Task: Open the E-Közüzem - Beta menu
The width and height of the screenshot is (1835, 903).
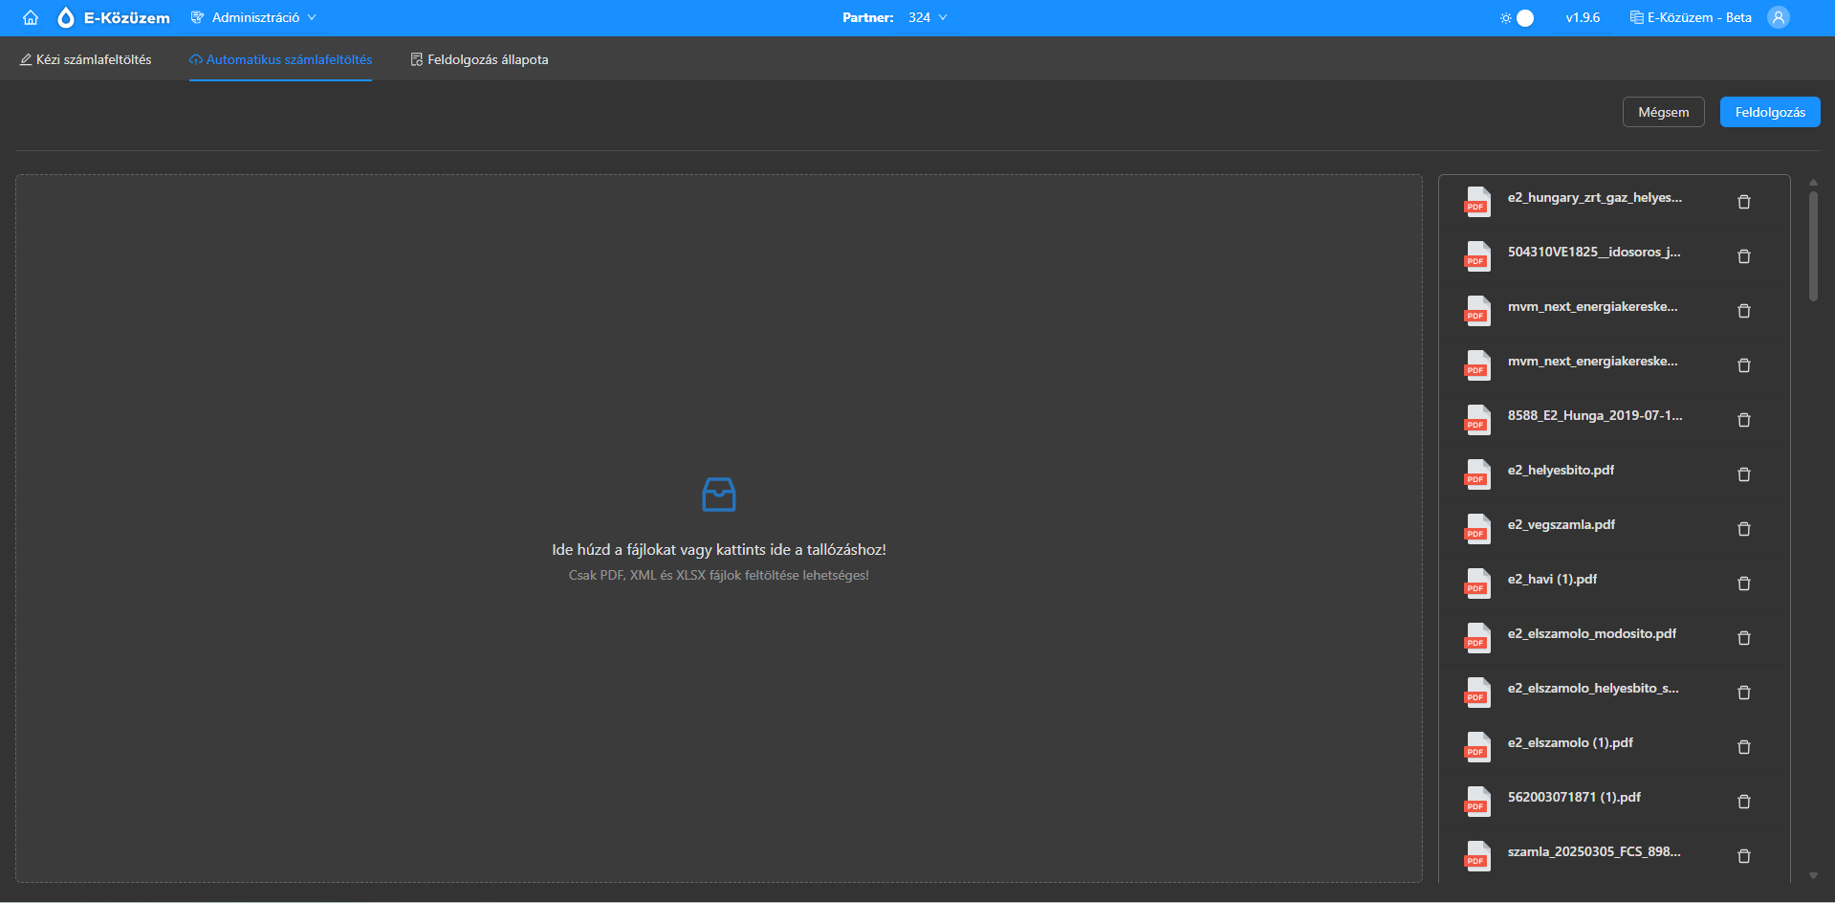Action: point(1691,17)
